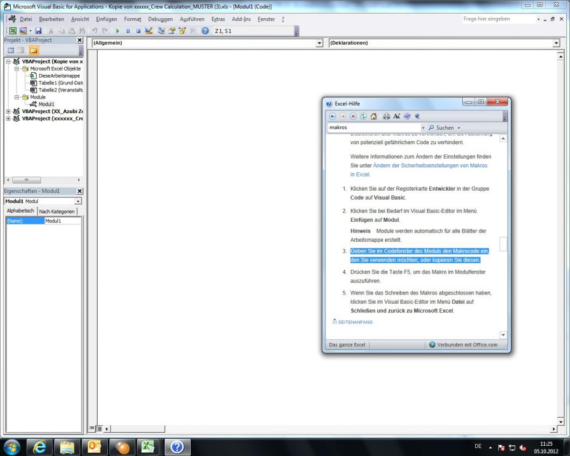This screenshot has height=456, width=570.
Task: Go to Excel-Hilfe home page
Action: tap(373, 116)
